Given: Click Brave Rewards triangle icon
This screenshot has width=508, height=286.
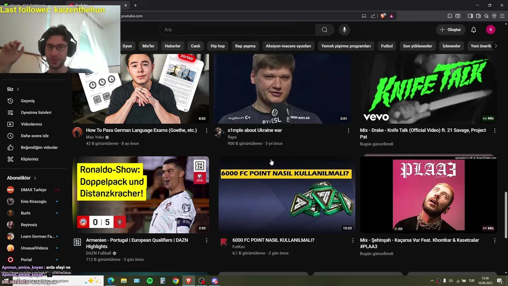Looking at the screenshot, I should (x=391, y=16).
